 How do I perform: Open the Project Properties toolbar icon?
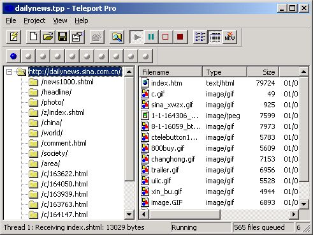coord(77,37)
